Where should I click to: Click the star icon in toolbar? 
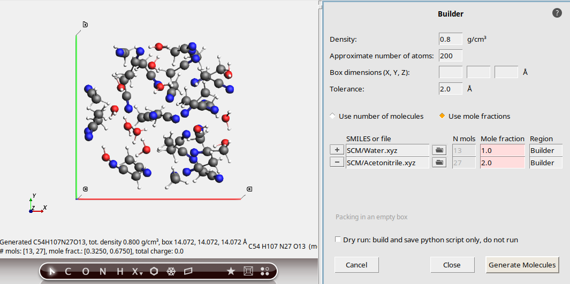pyautogui.click(x=231, y=271)
